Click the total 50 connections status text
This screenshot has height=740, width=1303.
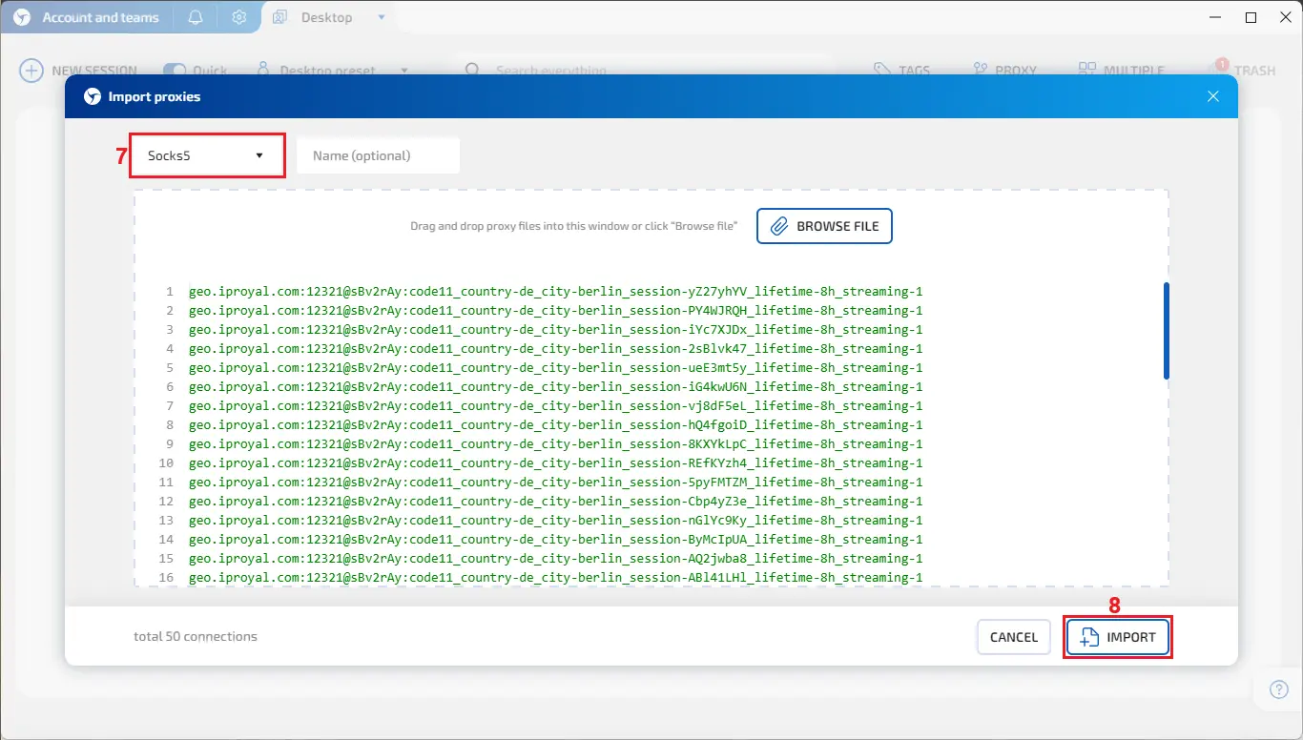196,636
